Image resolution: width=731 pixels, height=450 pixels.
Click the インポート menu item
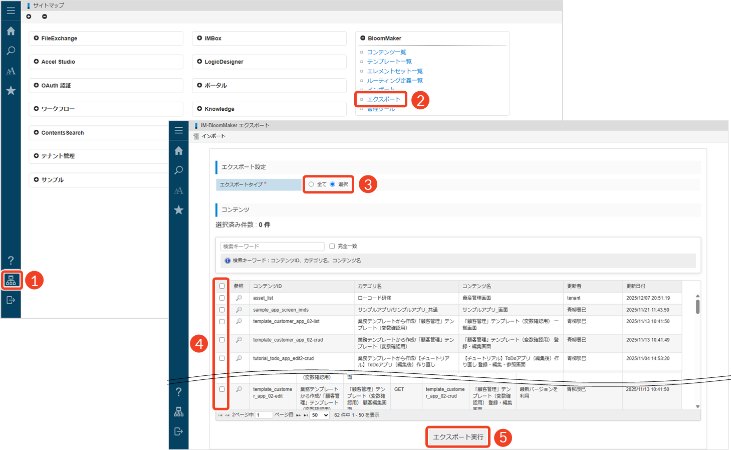point(213,136)
